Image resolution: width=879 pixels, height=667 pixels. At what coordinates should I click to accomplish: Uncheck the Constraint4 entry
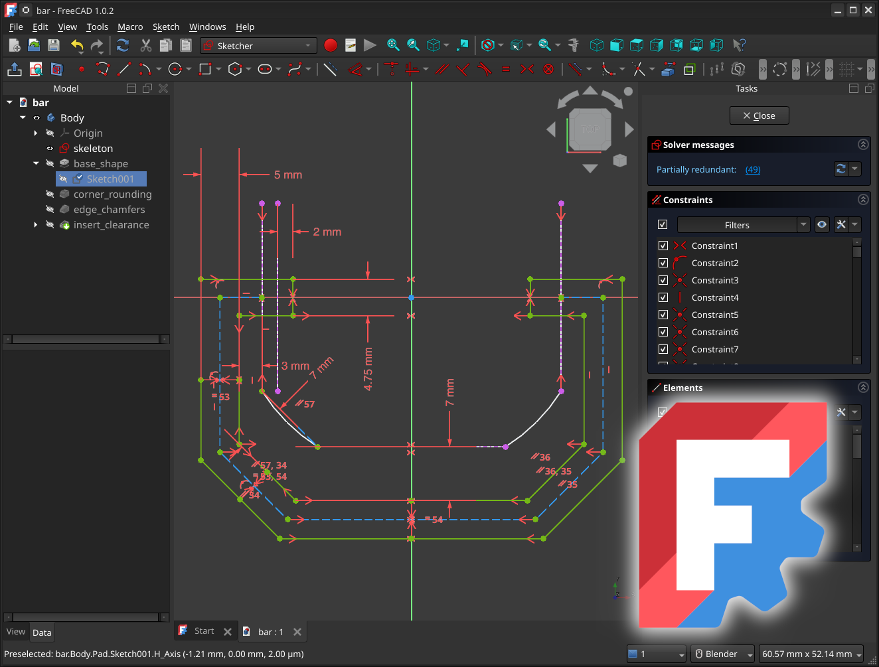pyautogui.click(x=663, y=297)
